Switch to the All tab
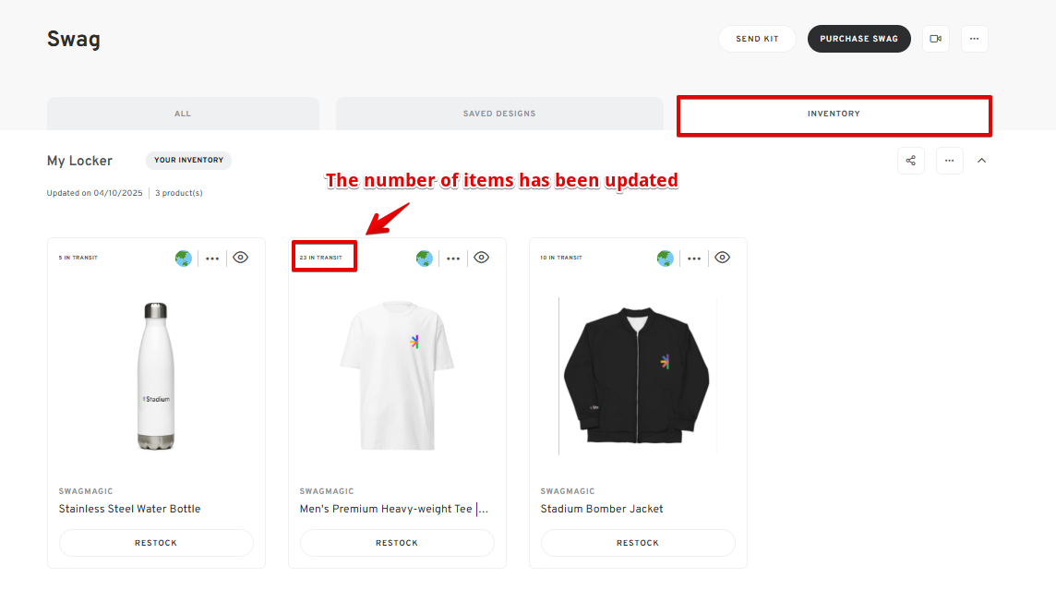This screenshot has width=1056, height=590. click(x=183, y=114)
